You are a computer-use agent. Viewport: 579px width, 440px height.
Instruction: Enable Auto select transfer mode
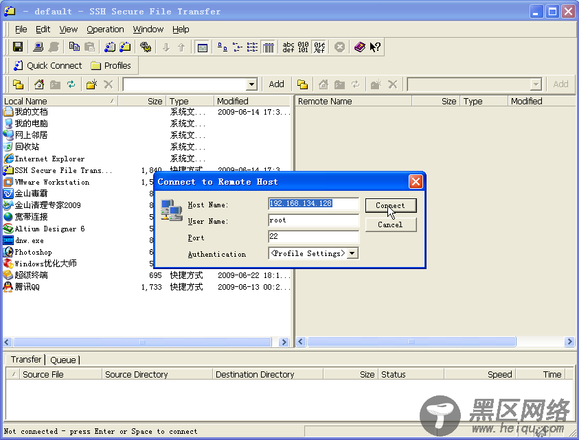[319, 47]
